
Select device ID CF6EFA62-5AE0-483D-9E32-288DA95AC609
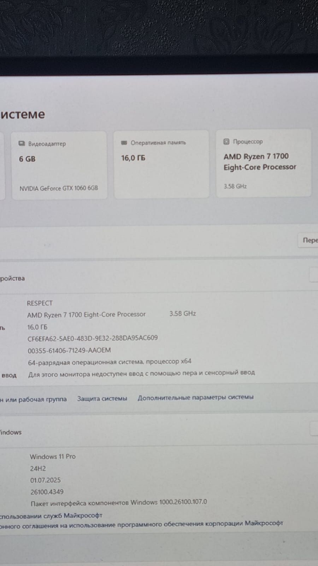(93, 338)
